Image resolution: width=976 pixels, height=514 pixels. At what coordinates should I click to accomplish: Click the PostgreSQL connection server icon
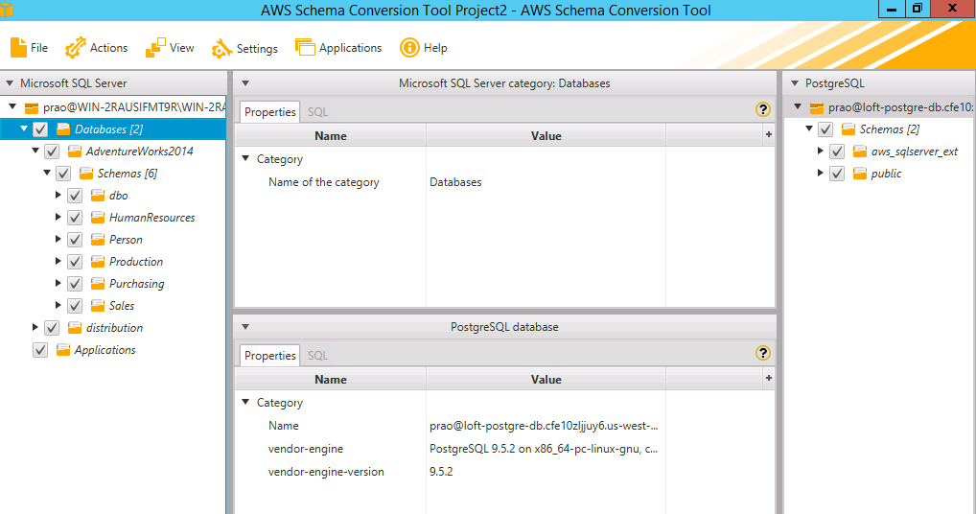click(817, 107)
